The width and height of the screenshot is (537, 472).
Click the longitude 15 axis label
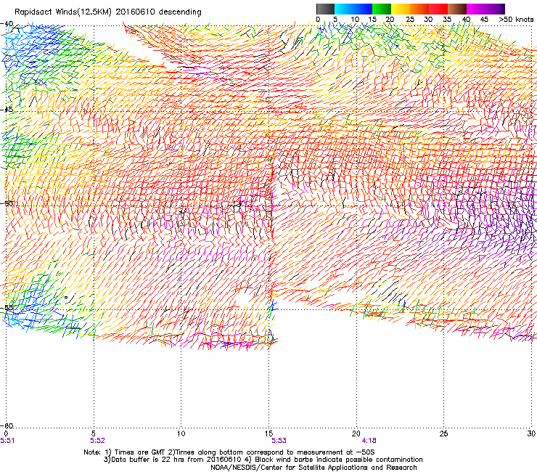[268, 434]
